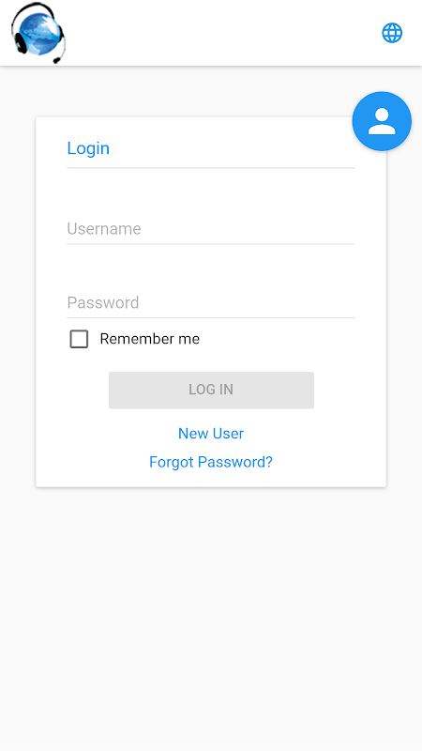
Task: Click the globe with headset logo
Action: 38,33
